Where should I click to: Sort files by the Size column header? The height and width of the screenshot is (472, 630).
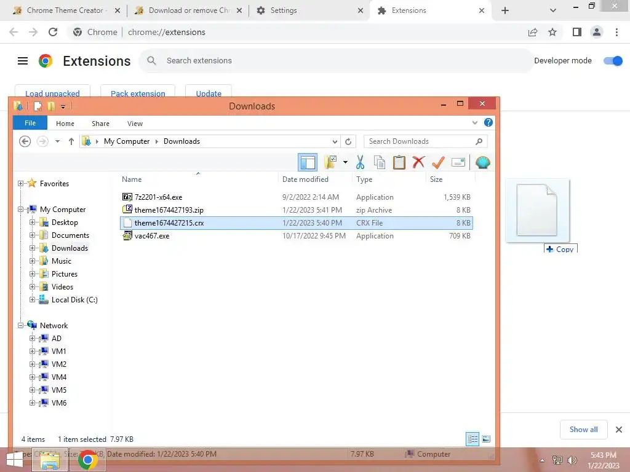pyautogui.click(x=436, y=179)
